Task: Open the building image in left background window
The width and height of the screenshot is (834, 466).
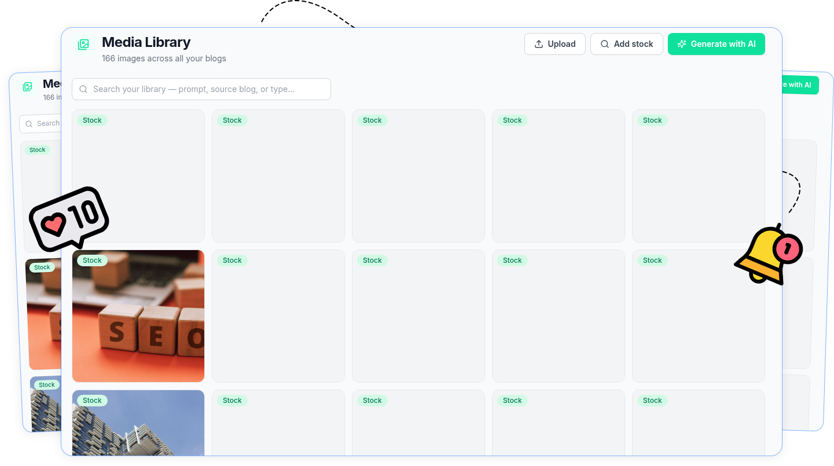Action: point(46,404)
